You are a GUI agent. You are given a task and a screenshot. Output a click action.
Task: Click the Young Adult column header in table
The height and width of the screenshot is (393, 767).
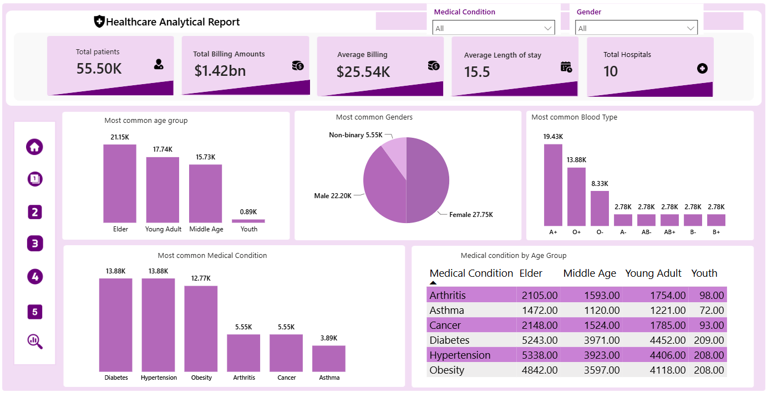point(653,273)
